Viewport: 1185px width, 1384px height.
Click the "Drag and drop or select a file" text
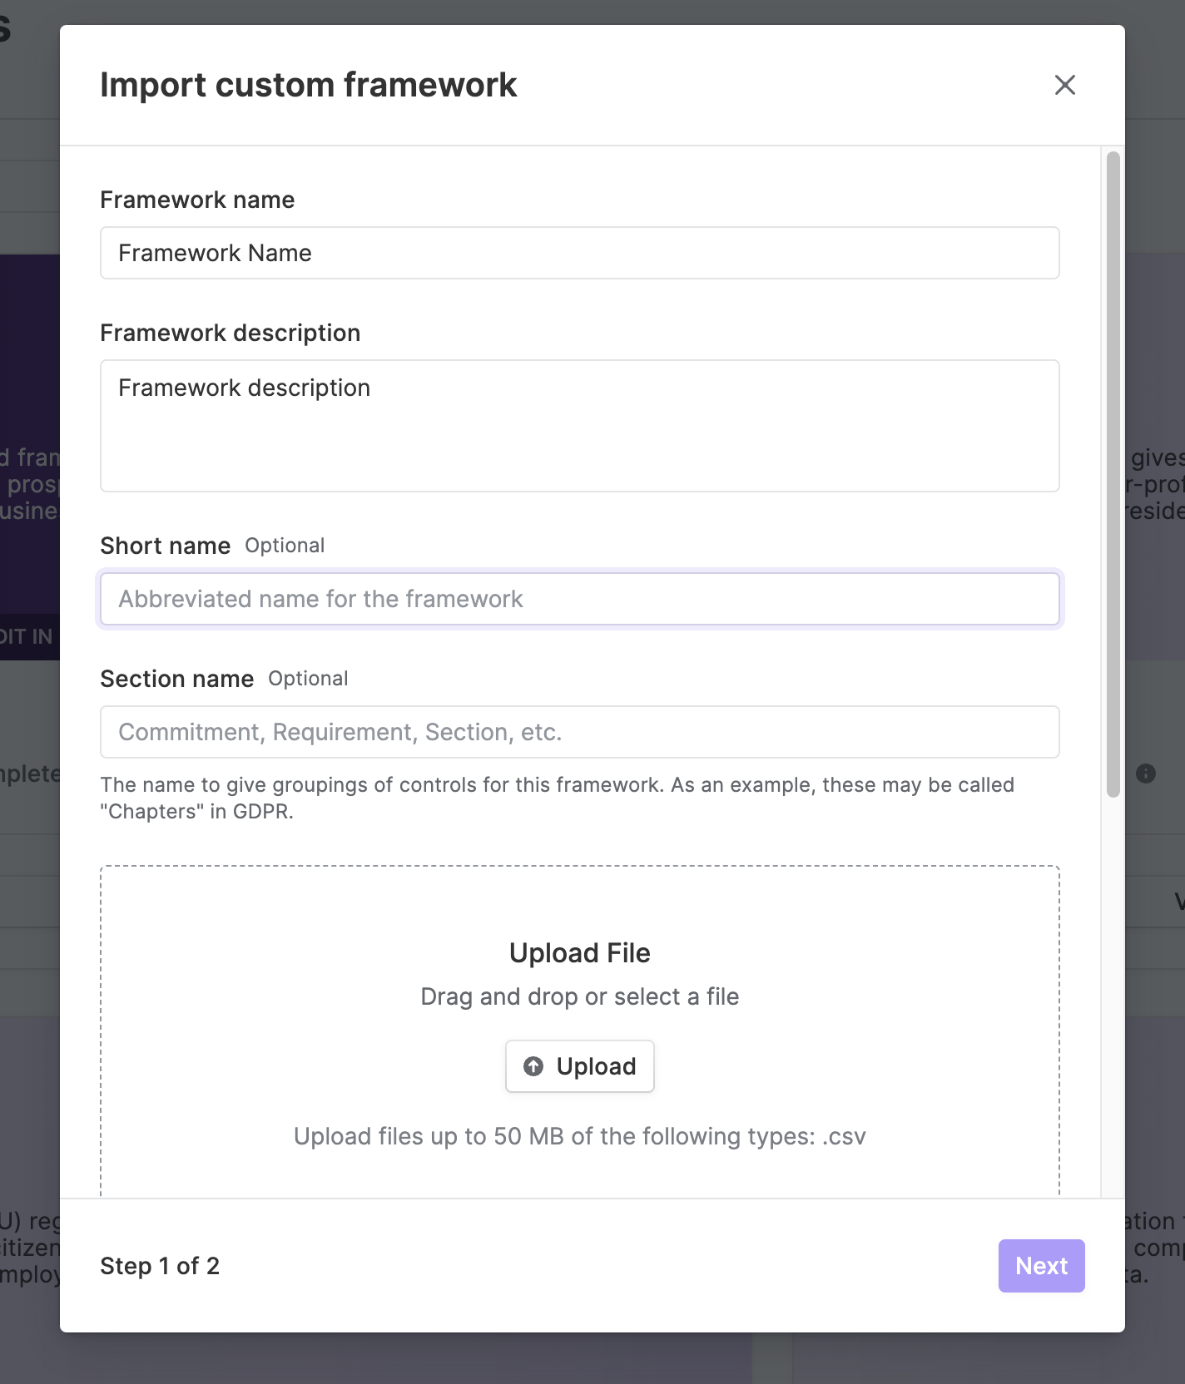(x=580, y=996)
